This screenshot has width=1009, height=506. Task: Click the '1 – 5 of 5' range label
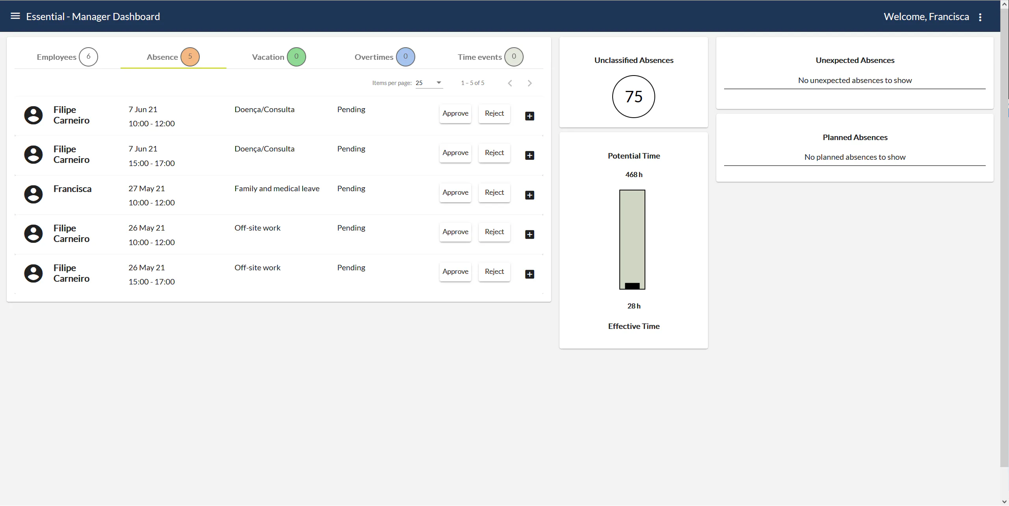tap(472, 83)
